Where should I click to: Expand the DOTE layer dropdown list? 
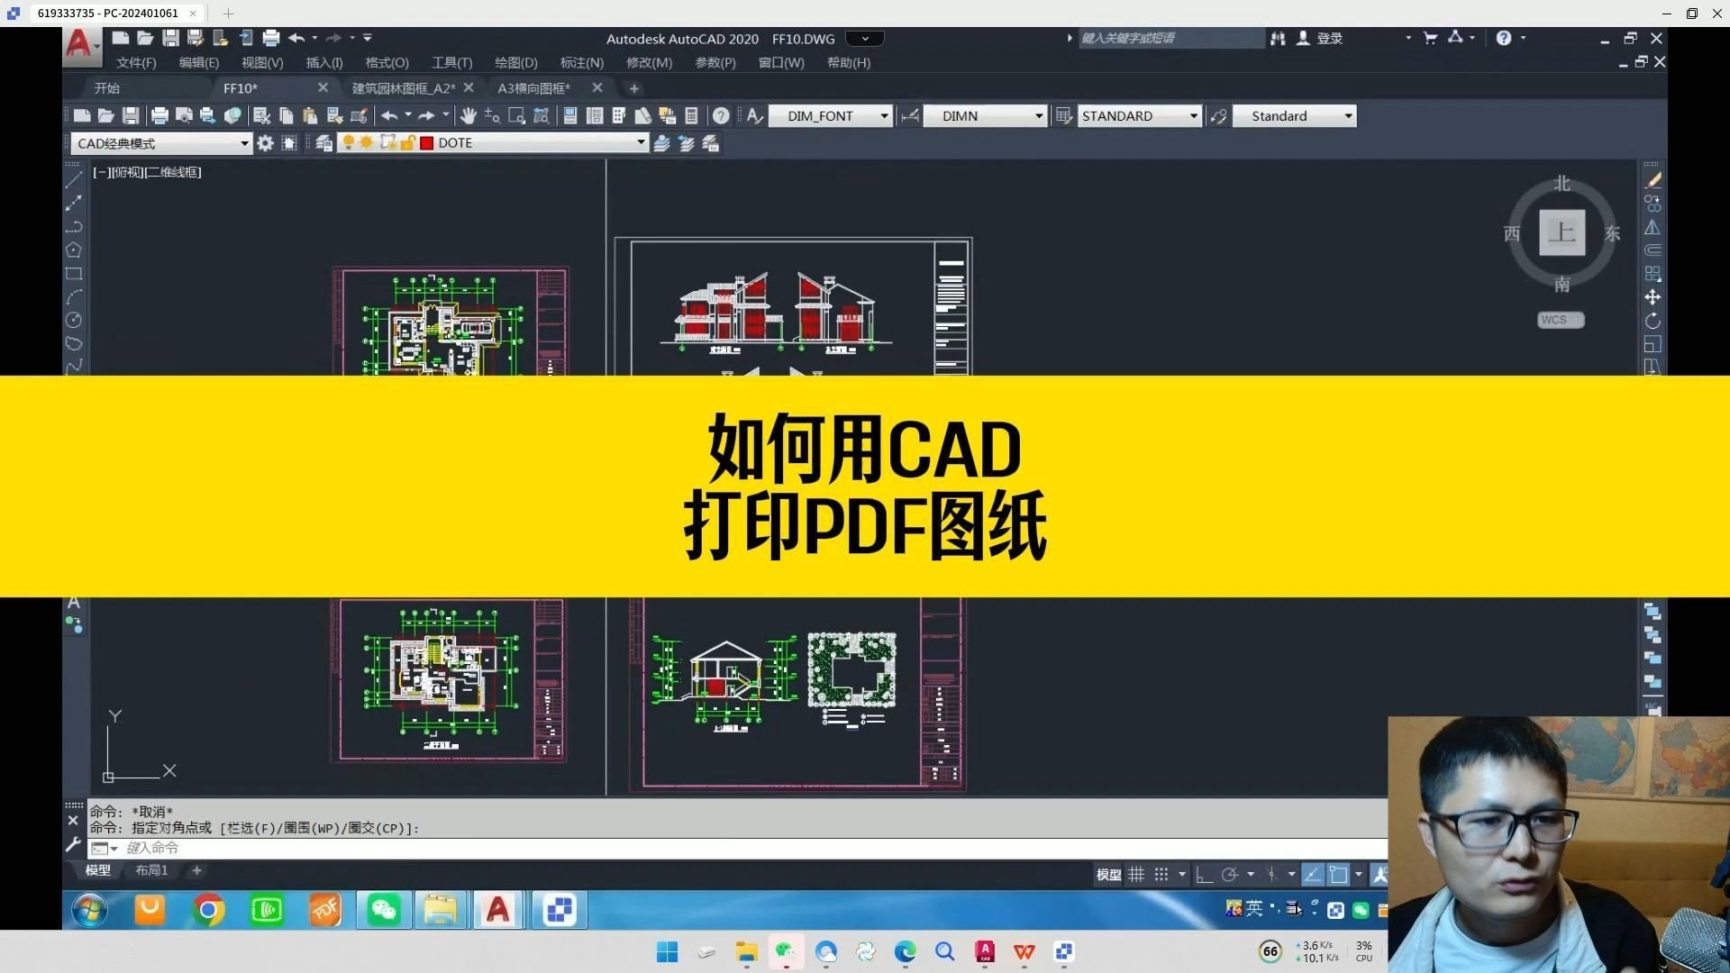[641, 142]
